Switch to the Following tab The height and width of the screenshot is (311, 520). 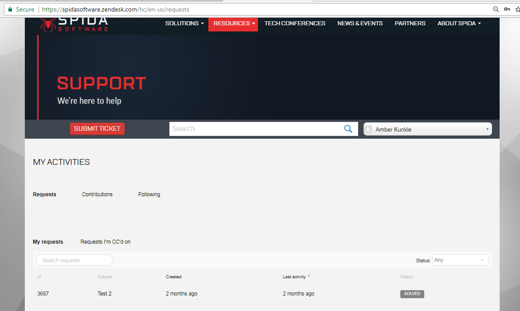tap(149, 194)
